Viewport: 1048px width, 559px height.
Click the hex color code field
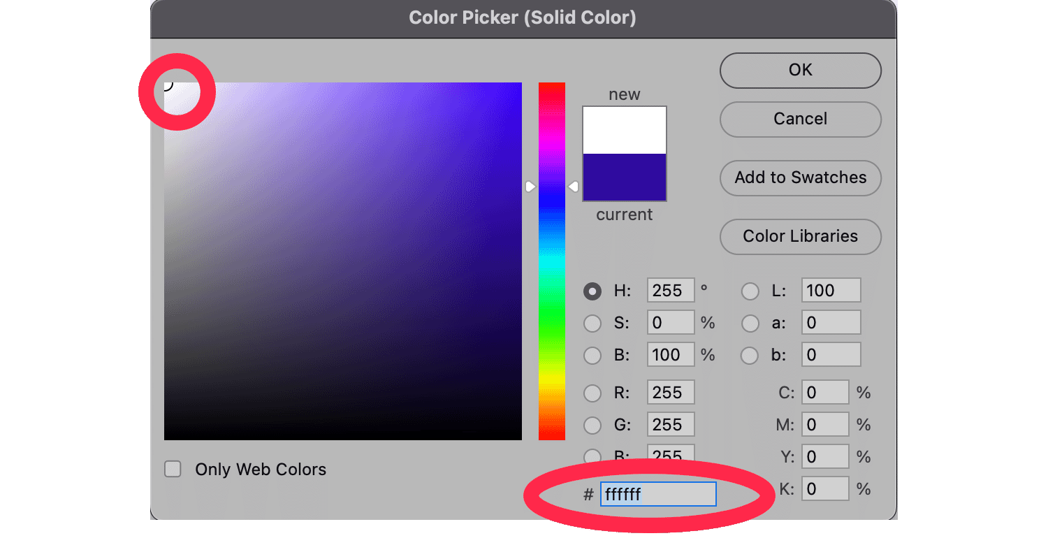tap(657, 494)
